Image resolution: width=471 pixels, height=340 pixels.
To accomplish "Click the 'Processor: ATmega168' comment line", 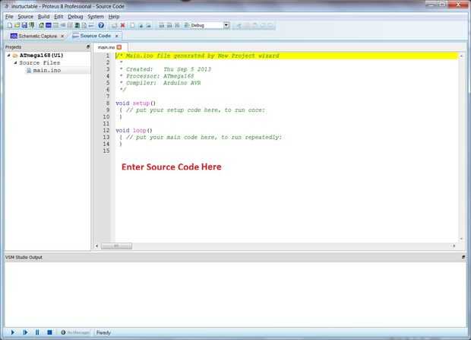I will (x=156, y=76).
